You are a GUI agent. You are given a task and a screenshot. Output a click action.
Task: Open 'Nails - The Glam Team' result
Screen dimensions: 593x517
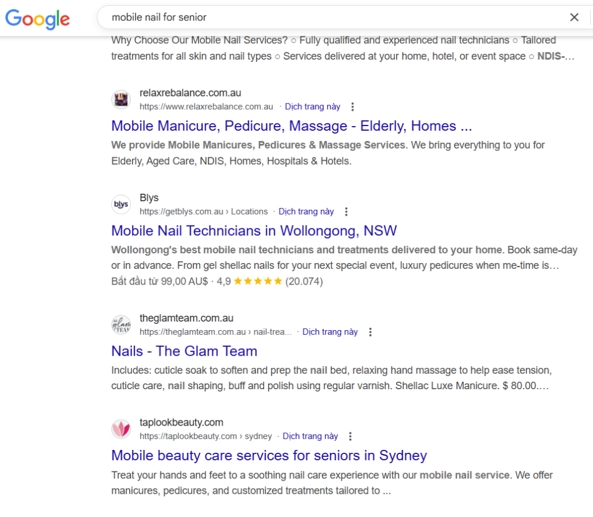point(184,351)
